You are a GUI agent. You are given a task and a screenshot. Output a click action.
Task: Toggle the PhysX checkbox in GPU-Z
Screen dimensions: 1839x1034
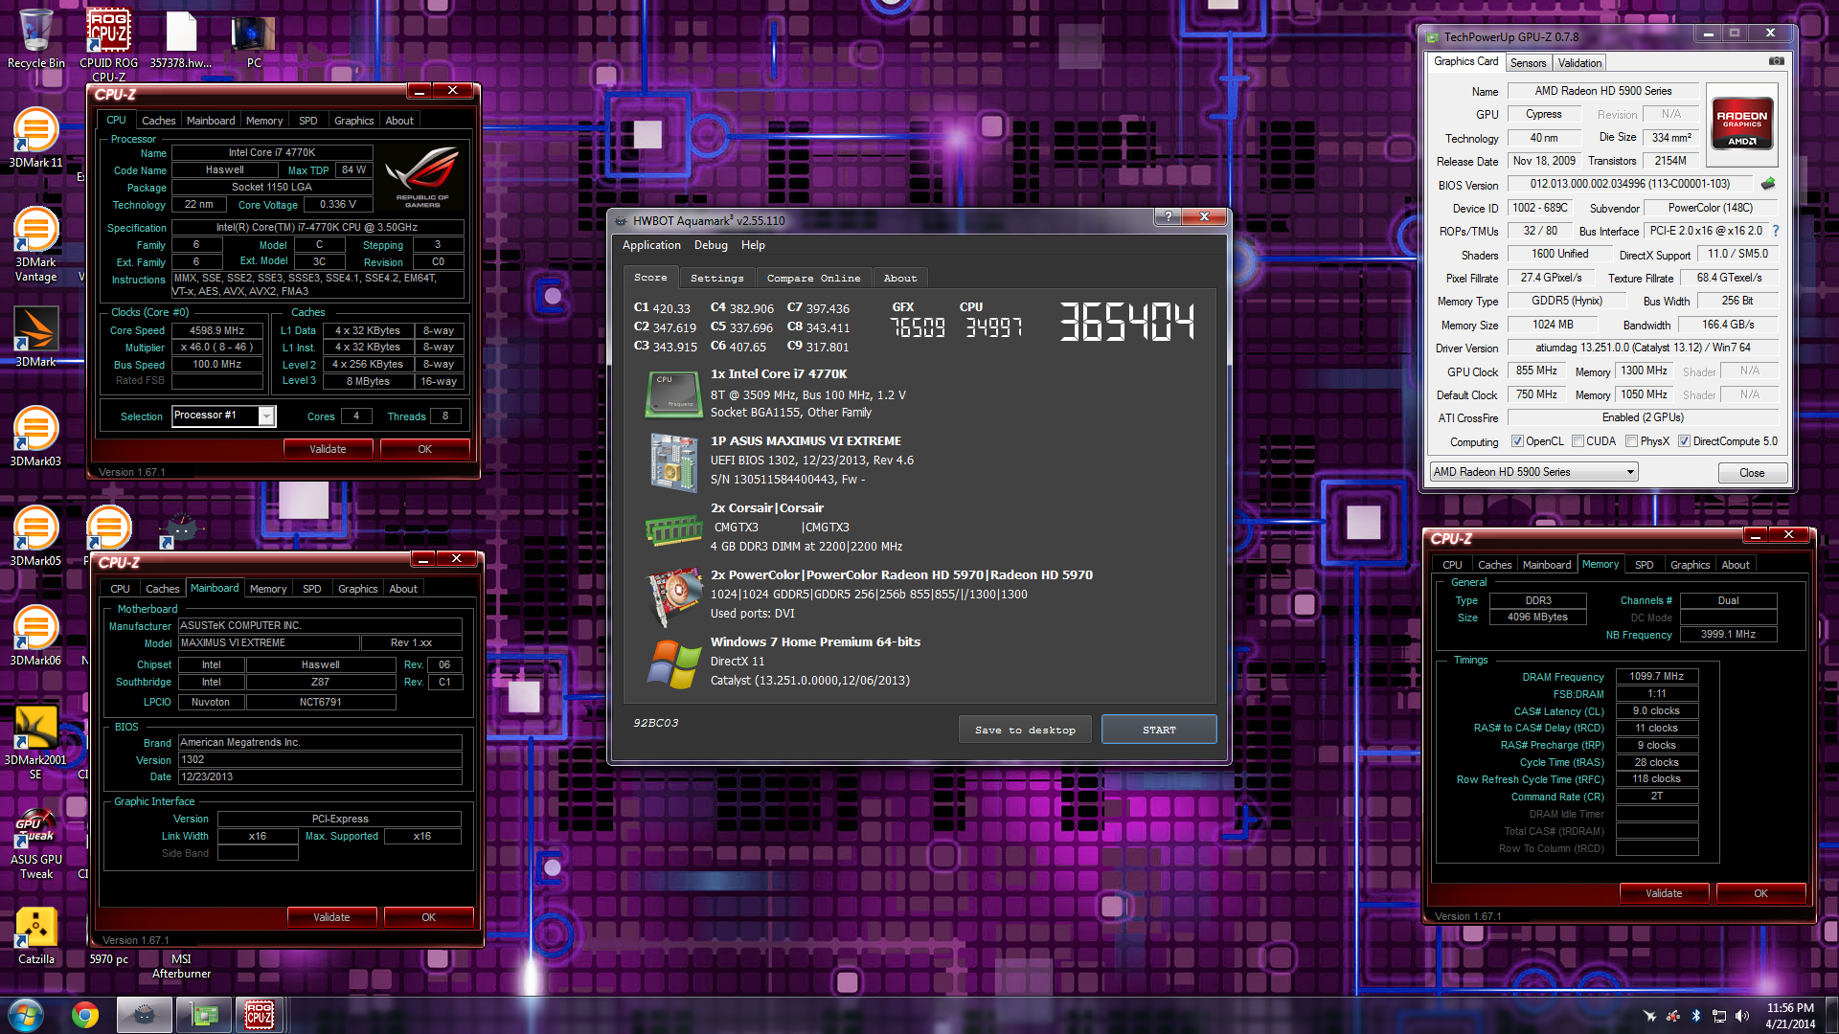1631,441
